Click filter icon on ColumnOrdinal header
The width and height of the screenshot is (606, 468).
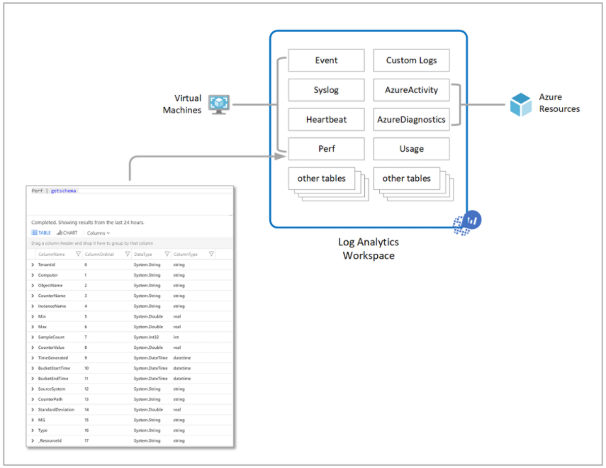(128, 254)
